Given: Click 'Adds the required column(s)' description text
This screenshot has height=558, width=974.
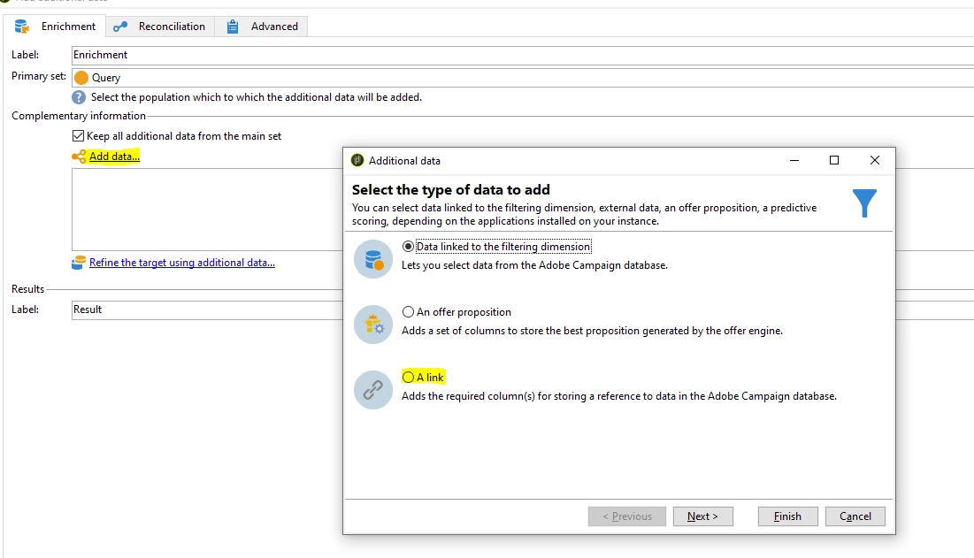Looking at the screenshot, I should 619,396.
